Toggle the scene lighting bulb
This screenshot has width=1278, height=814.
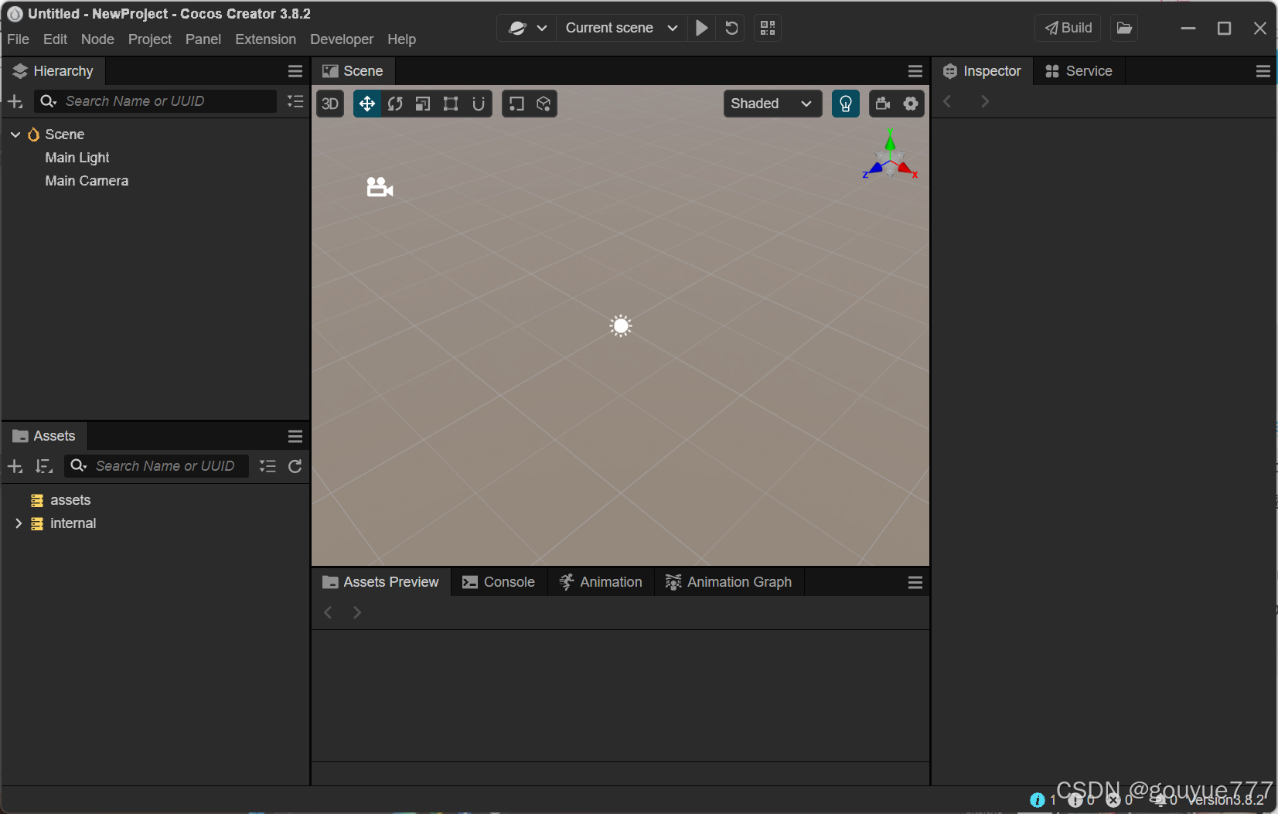pyautogui.click(x=845, y=104)
